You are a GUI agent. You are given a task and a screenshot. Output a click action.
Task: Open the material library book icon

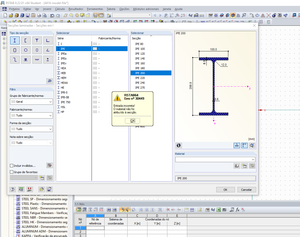click(237, 166)
